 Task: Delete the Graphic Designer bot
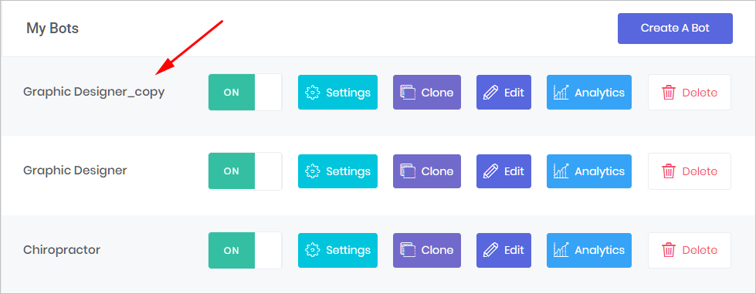pyautogui.click(x=690, y=171)
